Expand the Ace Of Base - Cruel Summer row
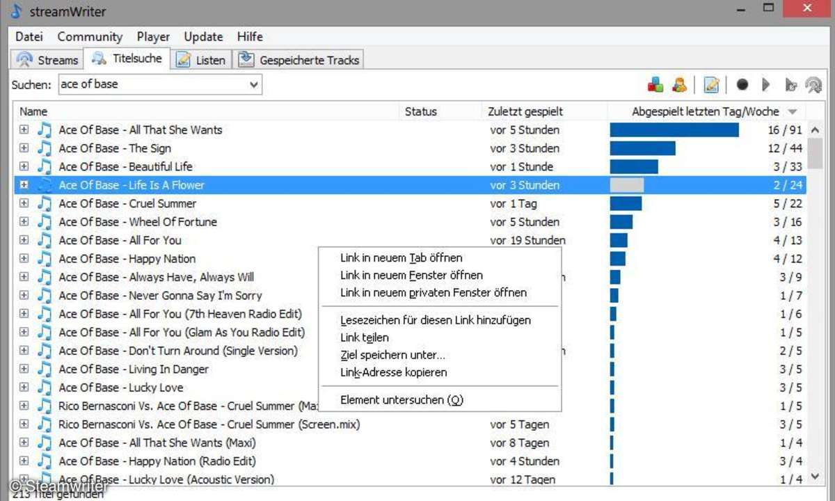The height and width of the screenshot is (501, 835). click(24, 203)
